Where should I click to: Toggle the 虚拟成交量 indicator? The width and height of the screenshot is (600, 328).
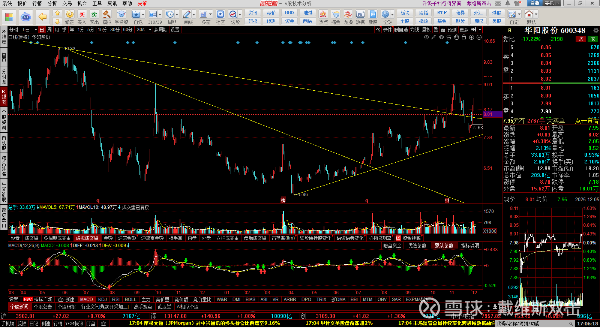87,238
